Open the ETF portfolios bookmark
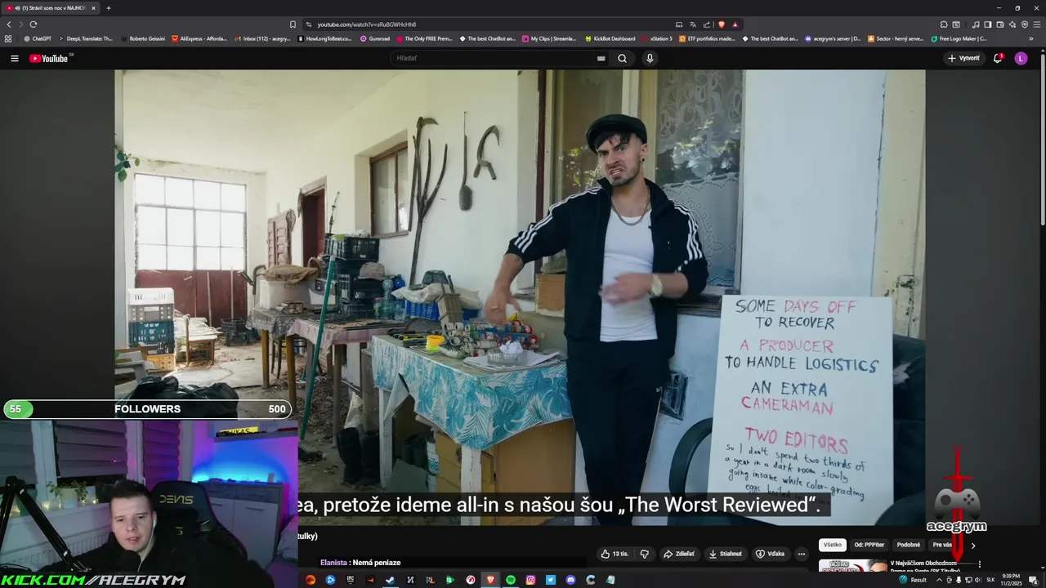1046x588 pixels. pyautogui.click(x=707, y=38)
